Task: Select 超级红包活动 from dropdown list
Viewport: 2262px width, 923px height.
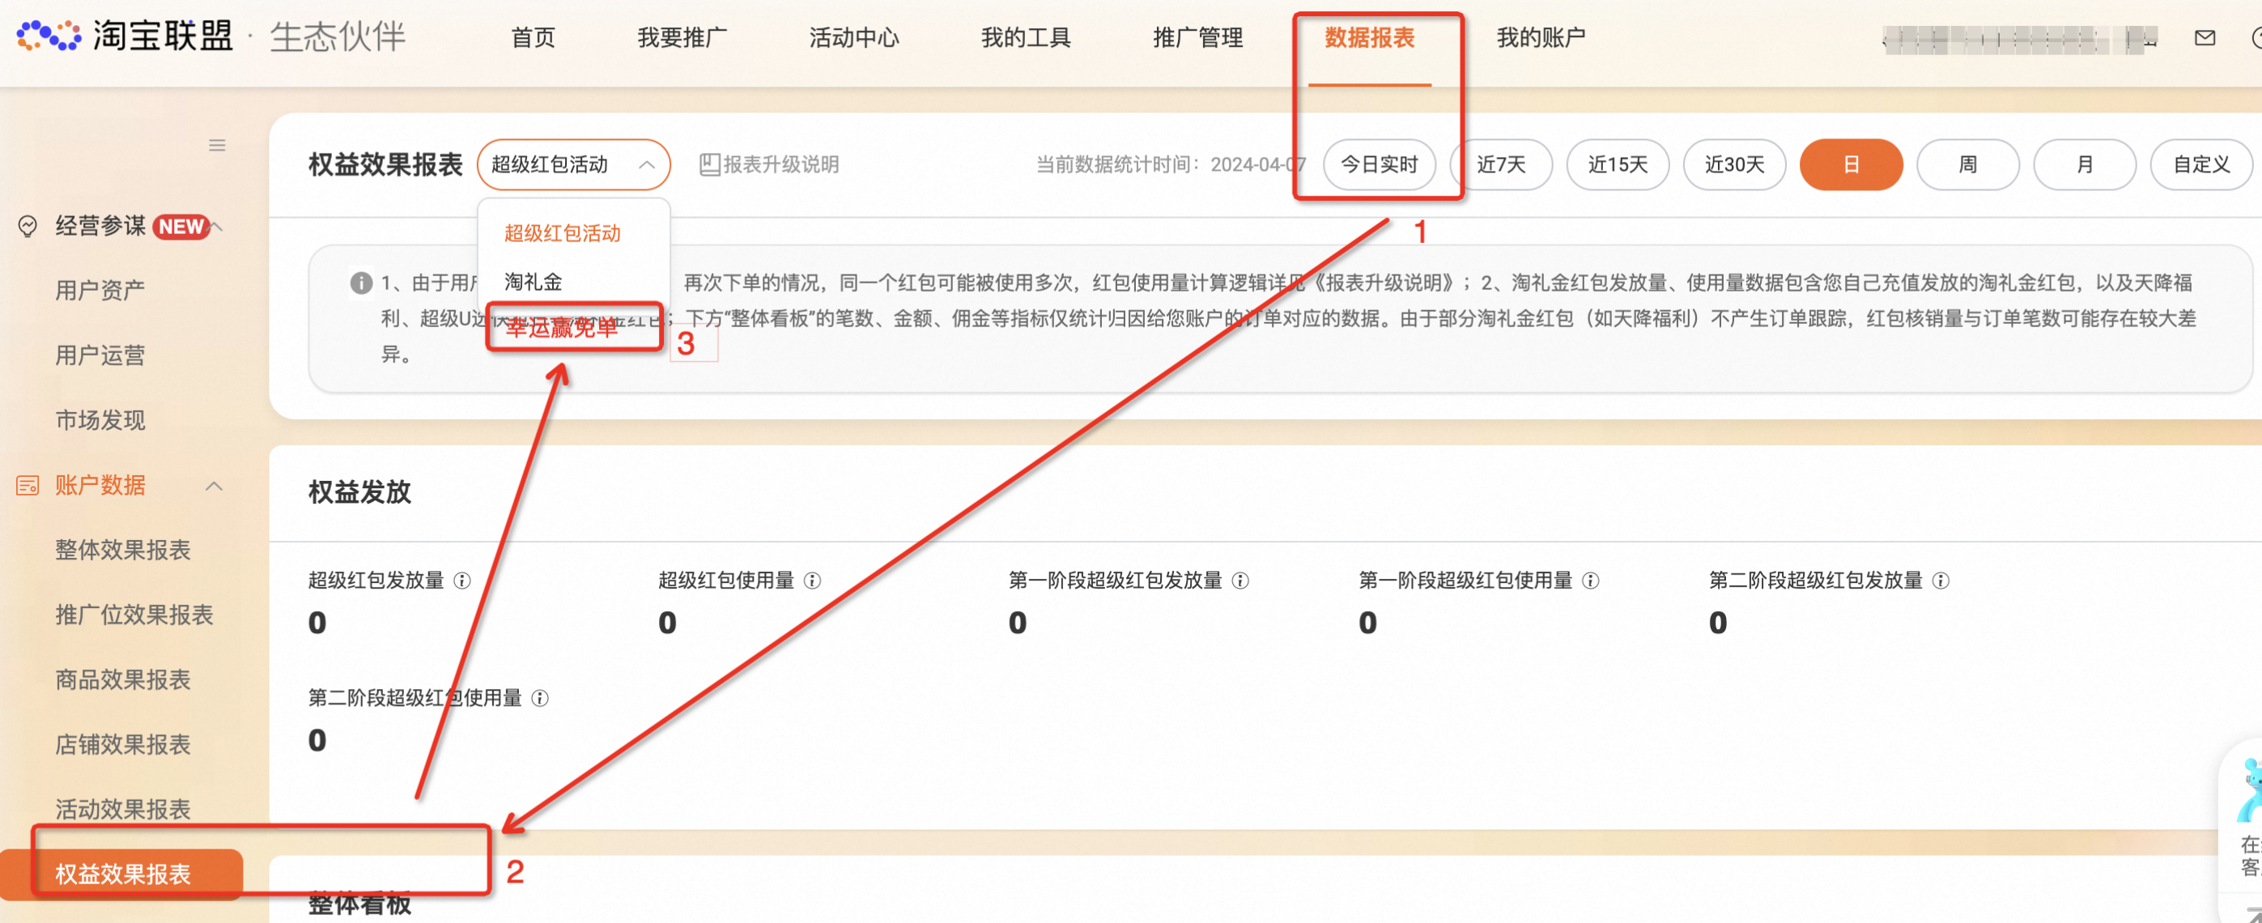Action: pyautogui.click(x=562, y=234)
